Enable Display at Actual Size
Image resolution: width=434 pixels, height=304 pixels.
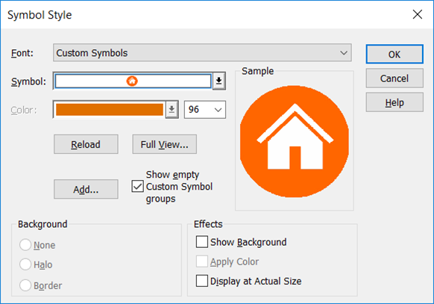click(202, 281)
